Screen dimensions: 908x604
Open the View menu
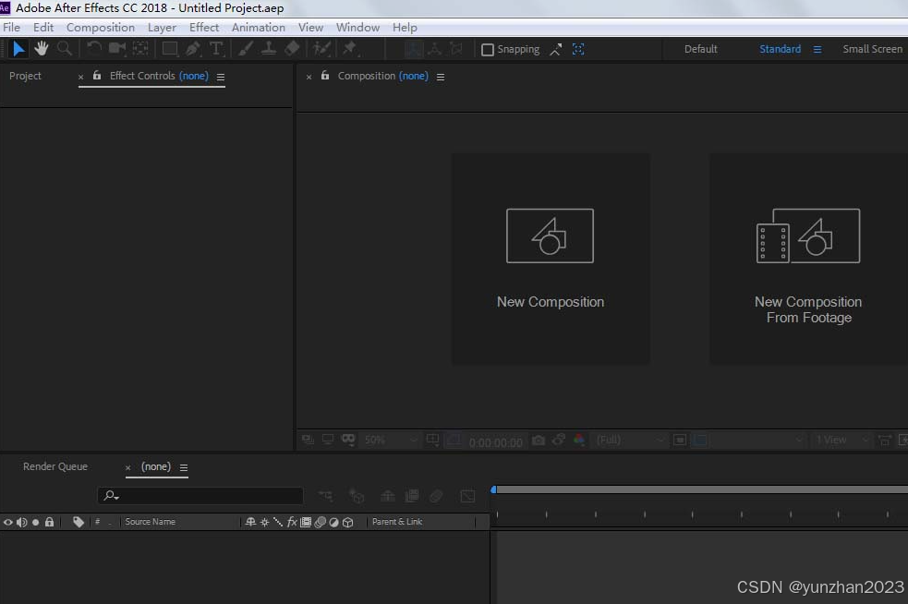[310, 27]
